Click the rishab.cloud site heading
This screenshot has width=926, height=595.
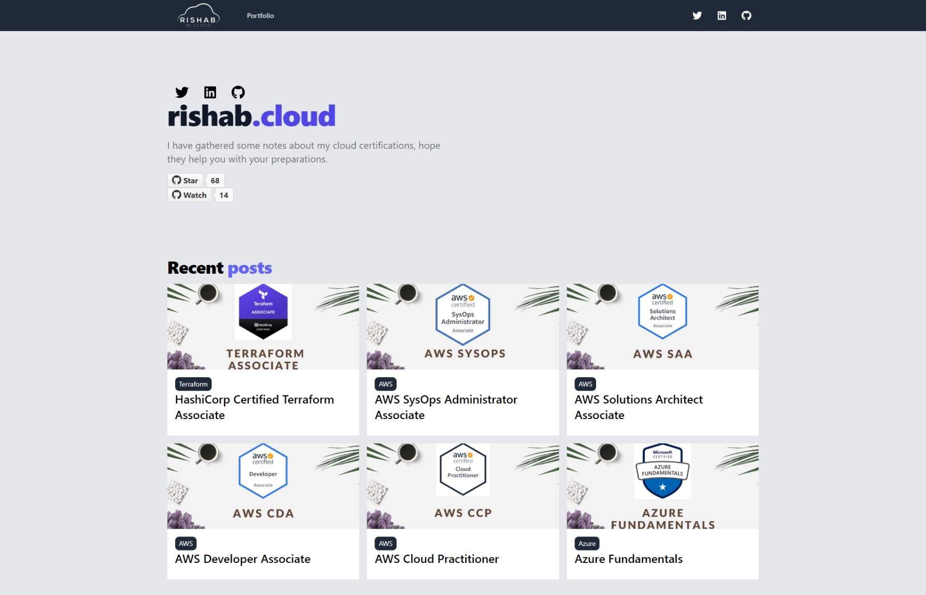[252, 116]
